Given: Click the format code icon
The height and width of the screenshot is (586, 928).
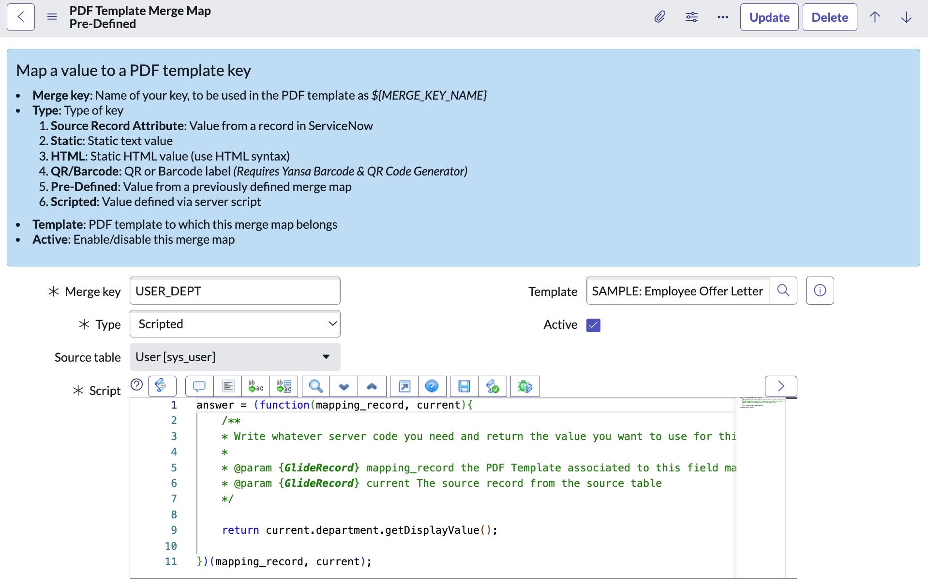Looking at the screenshot, I should 228,386.
